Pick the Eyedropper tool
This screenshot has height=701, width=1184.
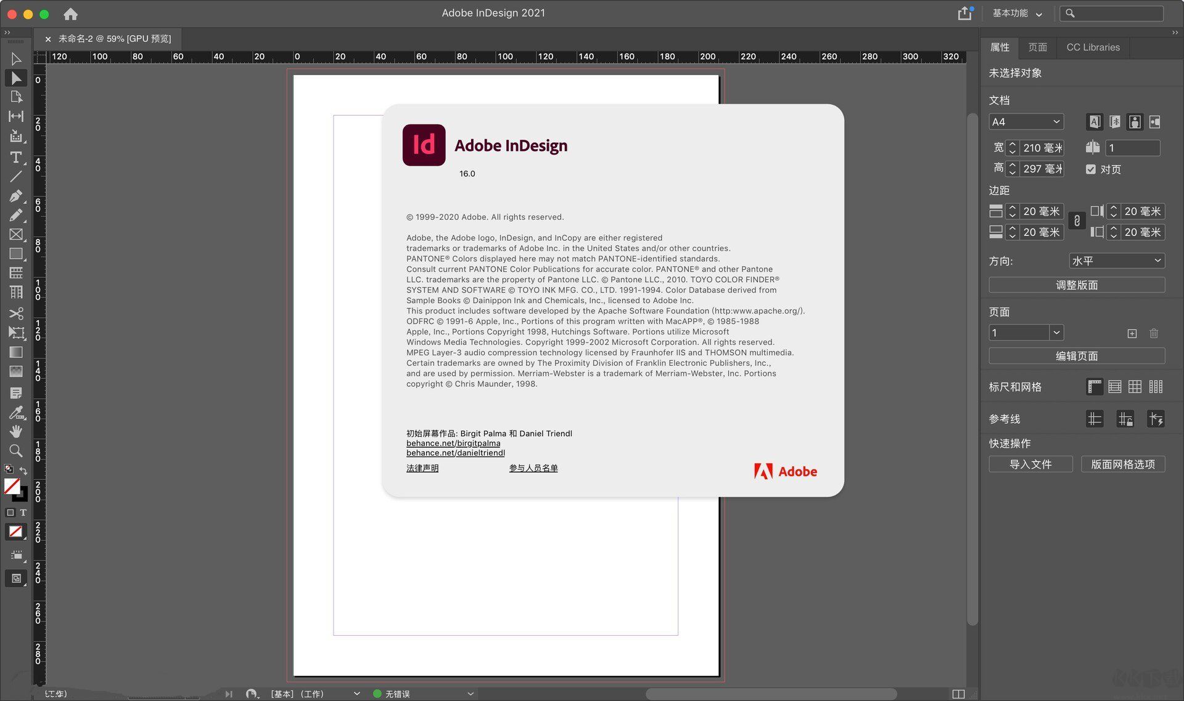[16, 412]
